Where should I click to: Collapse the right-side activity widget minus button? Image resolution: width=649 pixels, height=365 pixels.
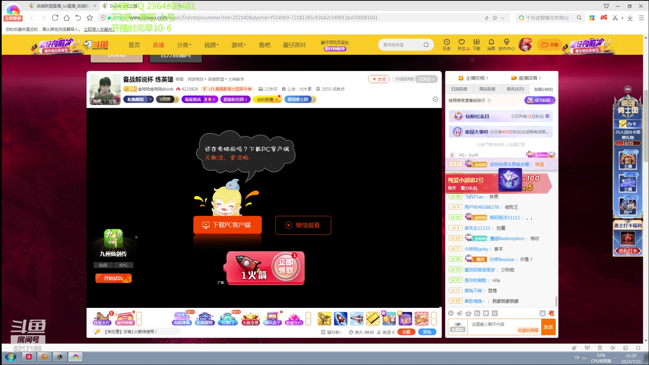[x=628, y=89]
